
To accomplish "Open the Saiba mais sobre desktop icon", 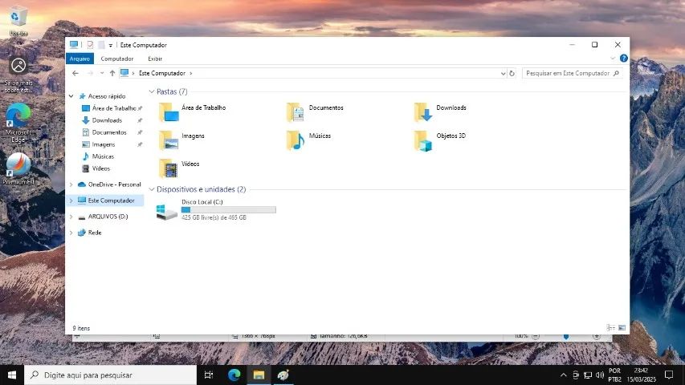I will pyautogui.click(x=18, y=75).
